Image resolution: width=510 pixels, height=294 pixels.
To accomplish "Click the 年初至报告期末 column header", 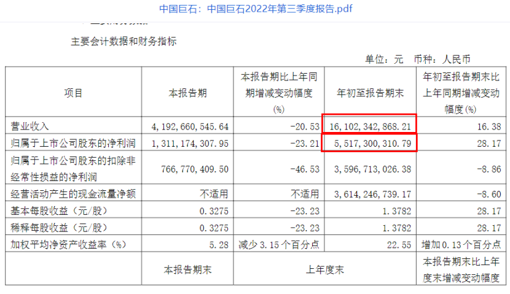I will [x=370, y=93].
